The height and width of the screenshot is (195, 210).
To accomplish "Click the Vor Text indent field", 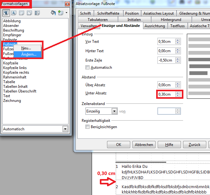I will tap(166, 42).
